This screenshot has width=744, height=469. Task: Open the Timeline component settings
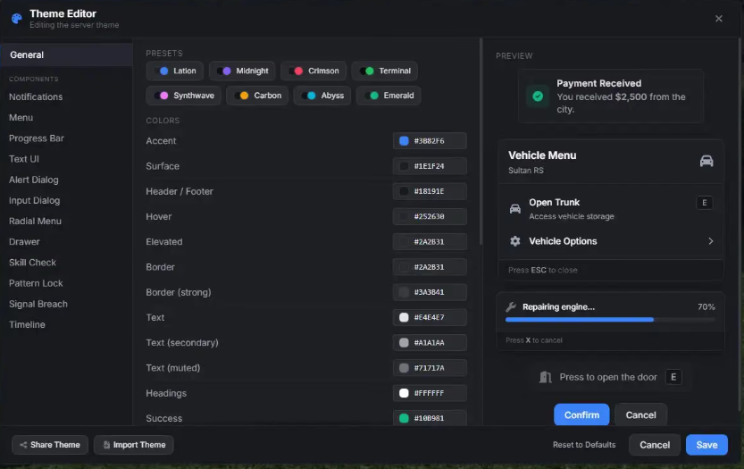point(27,324)
